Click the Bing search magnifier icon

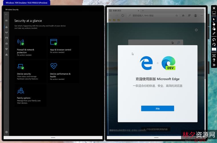tap(179, 43)
